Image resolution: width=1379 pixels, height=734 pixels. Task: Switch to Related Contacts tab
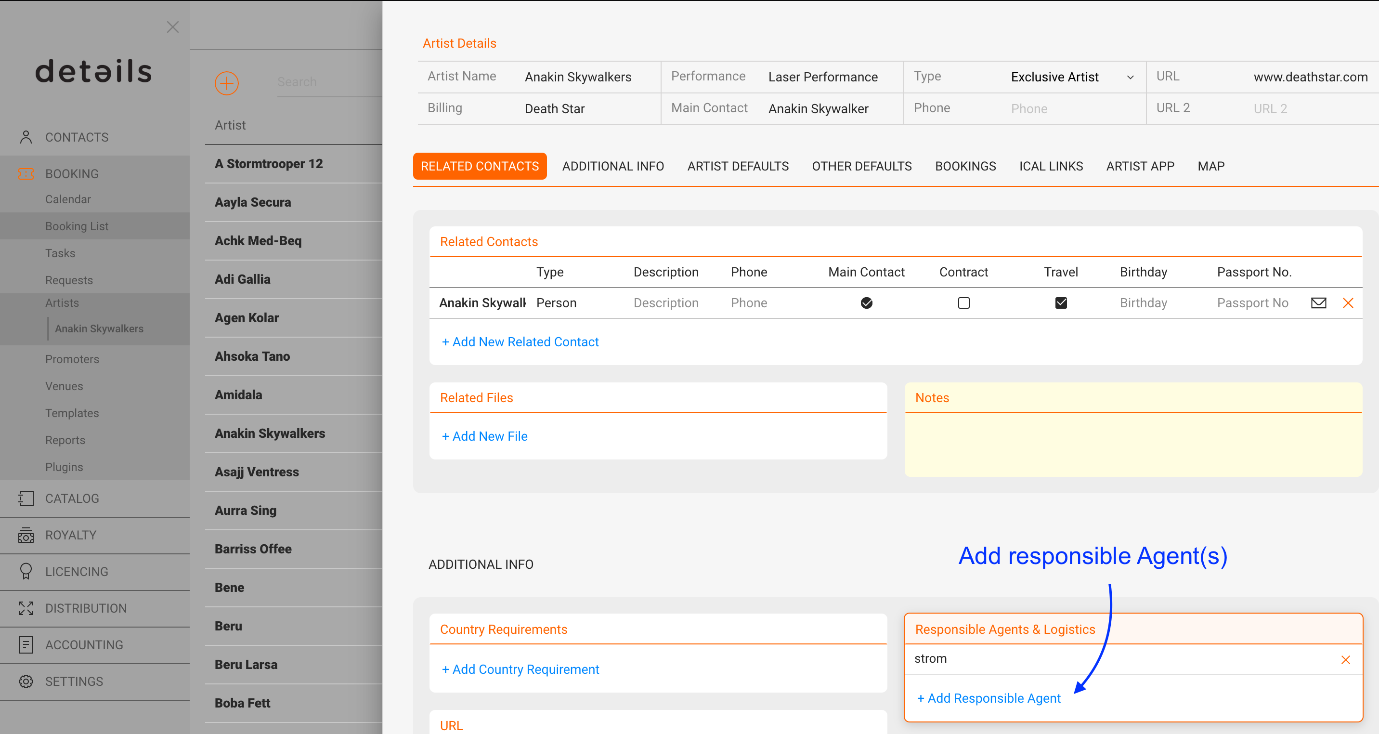pyautogui.click(x=480, y=166)
